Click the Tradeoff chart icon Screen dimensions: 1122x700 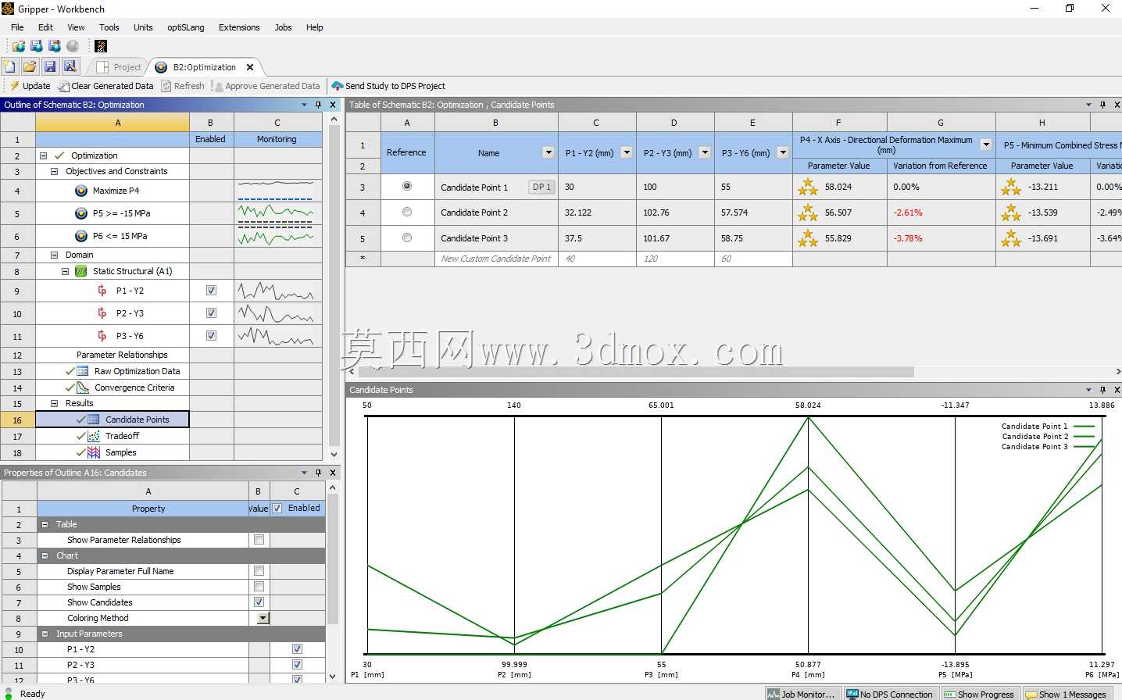coord(94,436)
